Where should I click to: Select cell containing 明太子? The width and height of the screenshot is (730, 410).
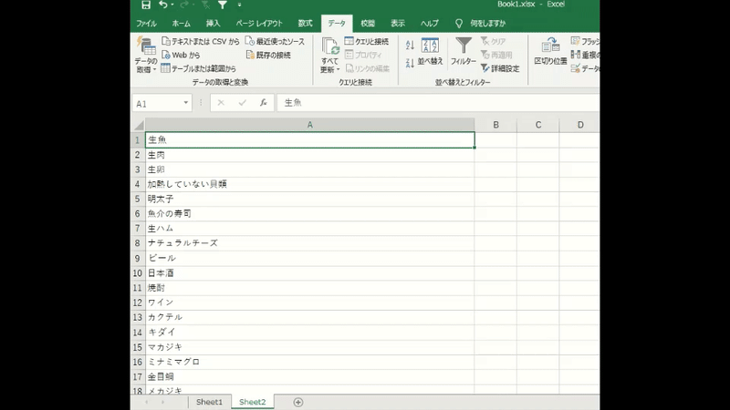[309, 199]
